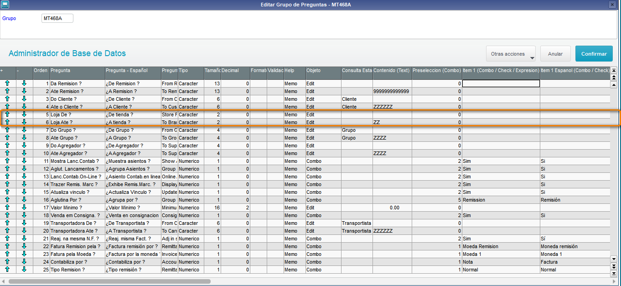Image resolution: width=621 pixels, height=286 pixels.
Task: Move 'Loja Ate ?' row up
Action: pos(7,122)
